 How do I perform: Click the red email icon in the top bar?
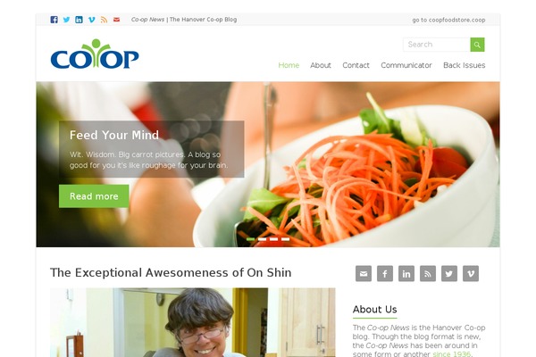(116, 20)
